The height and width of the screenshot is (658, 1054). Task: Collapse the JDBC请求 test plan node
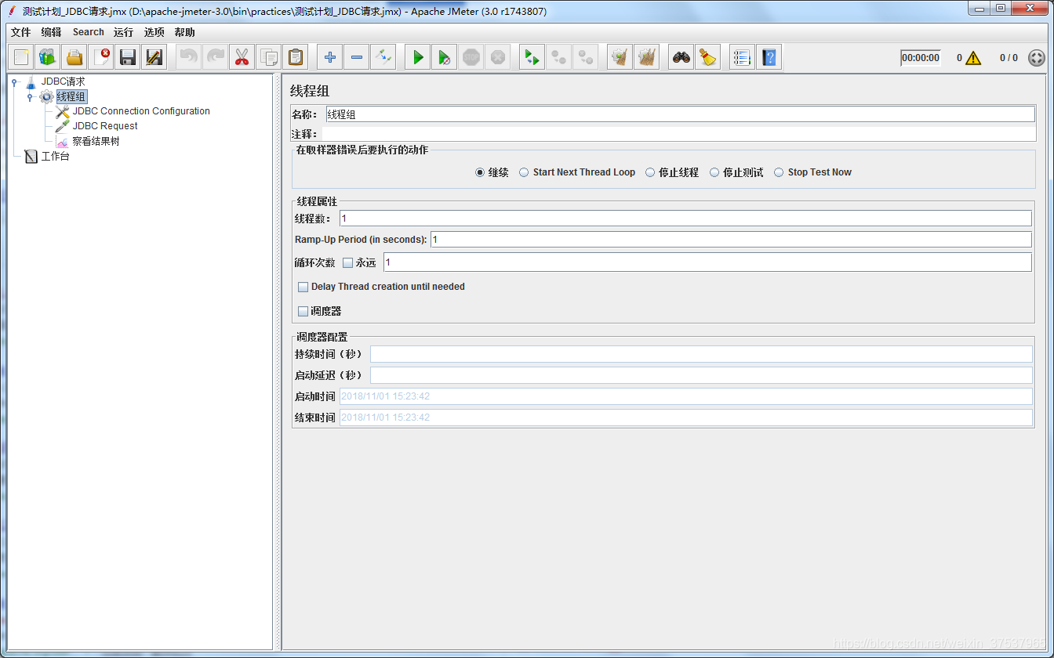tap(14, 82)
